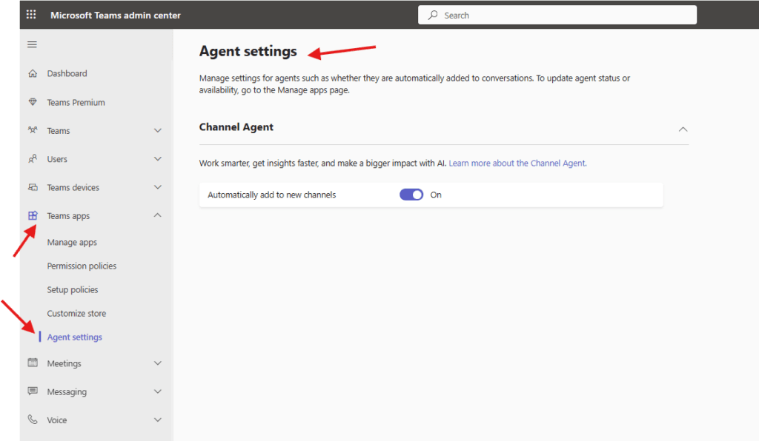Expand the Users section chevron
759x441 pixels.
point(157,159)
